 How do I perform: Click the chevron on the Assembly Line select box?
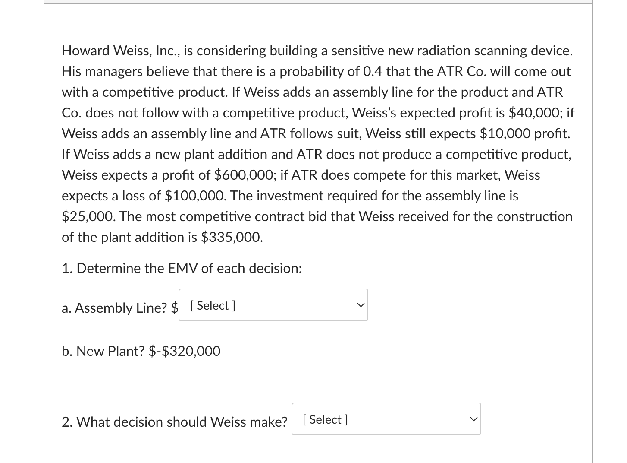click(361, 305)
